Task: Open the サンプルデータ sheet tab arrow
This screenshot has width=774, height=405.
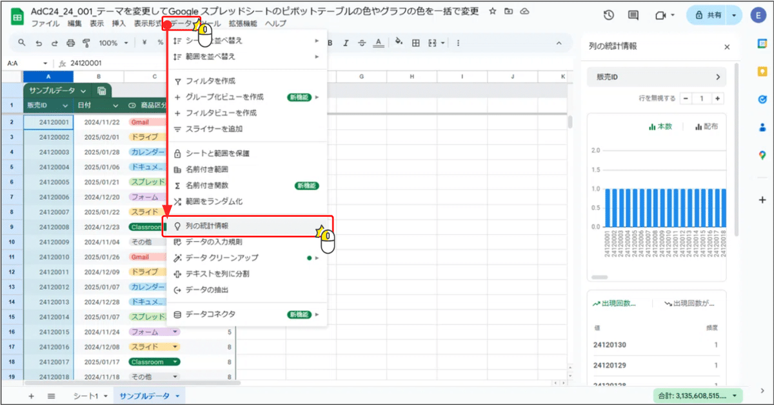Action: pyautogui.click(x=177, y=395)
